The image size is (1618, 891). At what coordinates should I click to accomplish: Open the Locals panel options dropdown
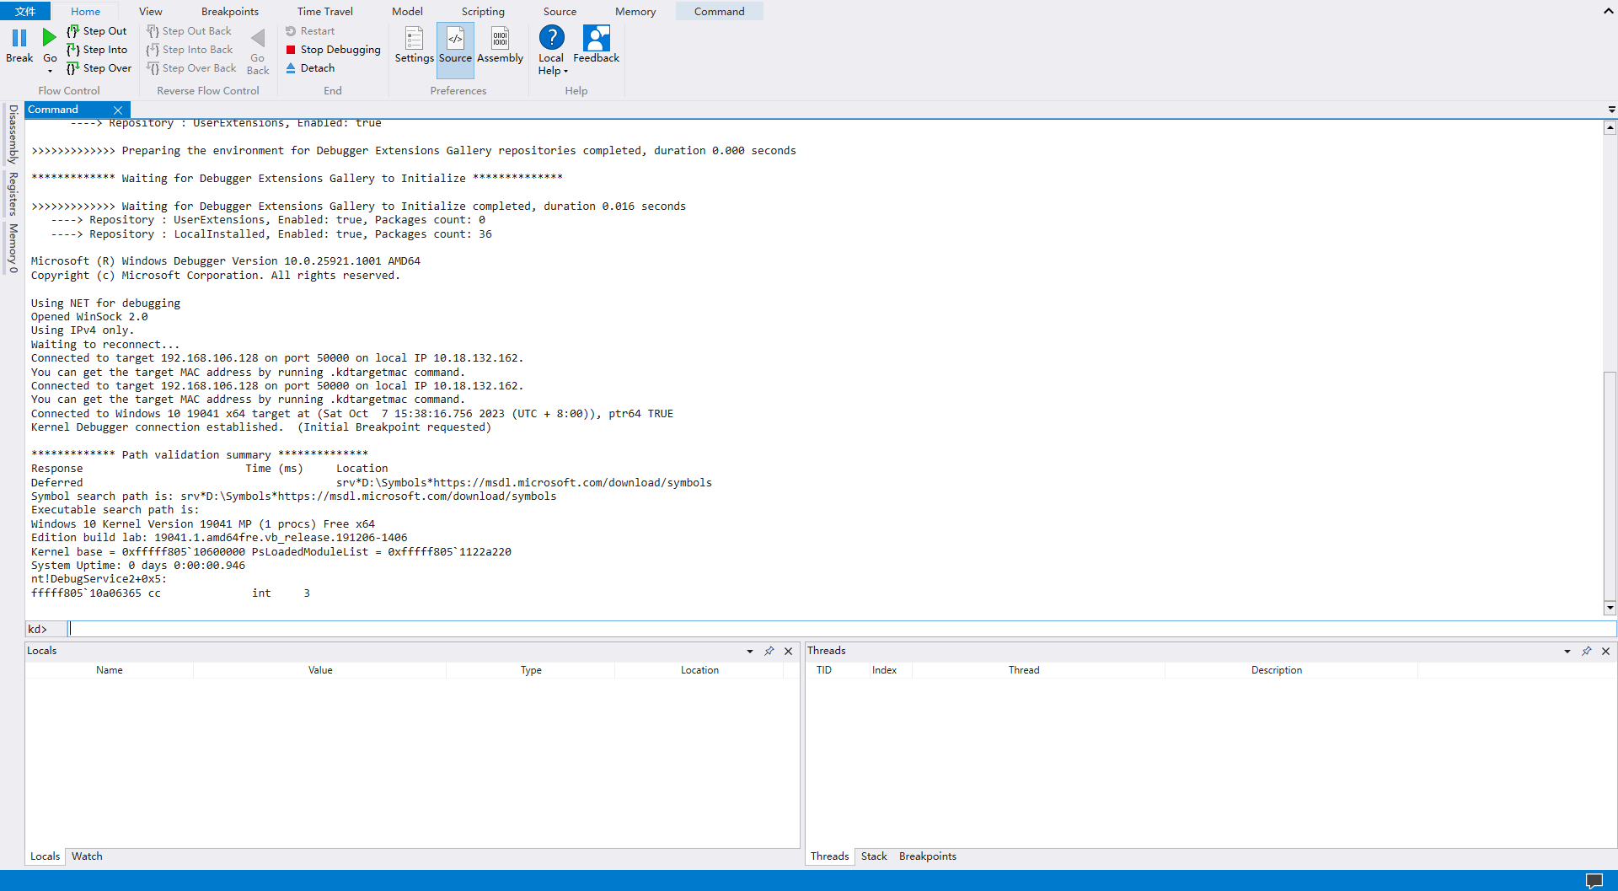point(749,651)
